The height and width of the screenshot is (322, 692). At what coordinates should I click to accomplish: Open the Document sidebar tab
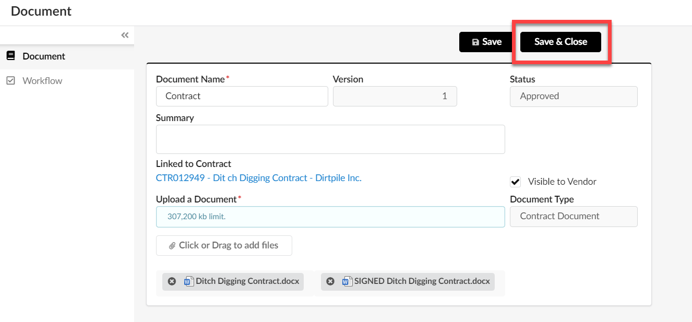(67, 56)
